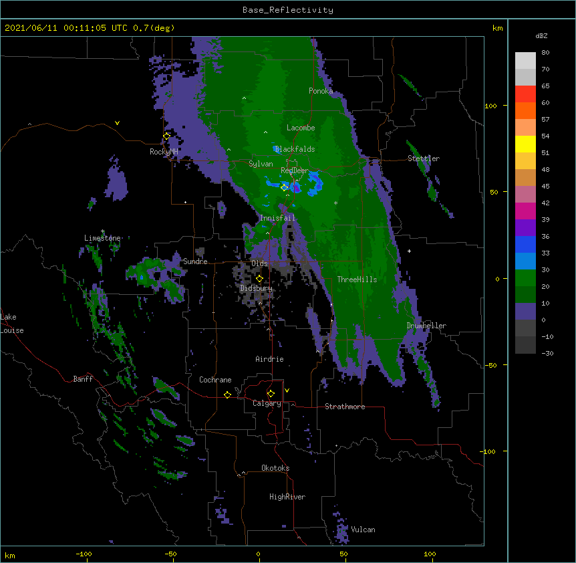576x563 pixels.
Task: Click the Vulcan town label
Action: [363, 530]
